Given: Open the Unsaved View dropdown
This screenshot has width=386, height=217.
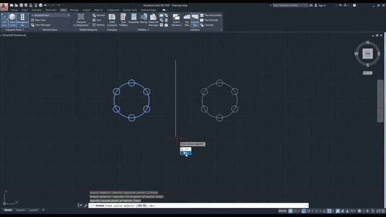Looking at the screenshot, I should (50, 15).
